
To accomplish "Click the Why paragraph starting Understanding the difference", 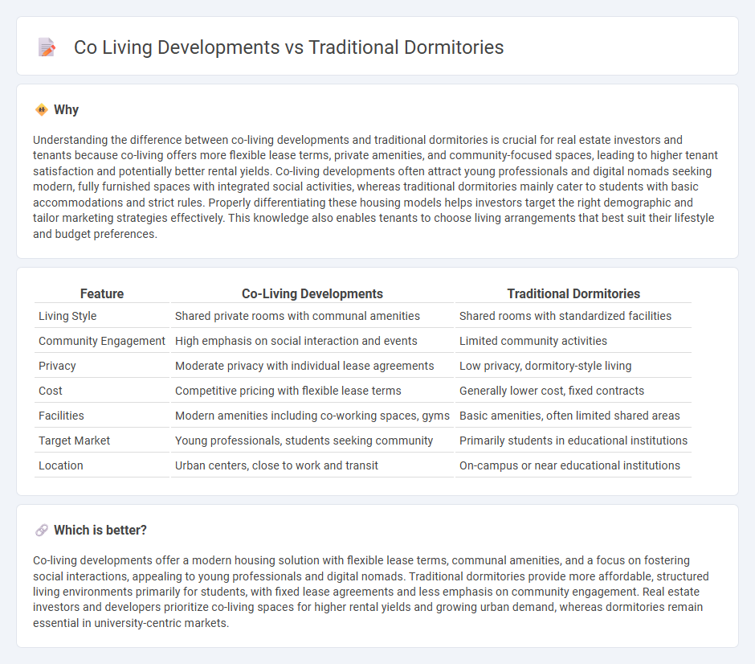I will (376, 187).
